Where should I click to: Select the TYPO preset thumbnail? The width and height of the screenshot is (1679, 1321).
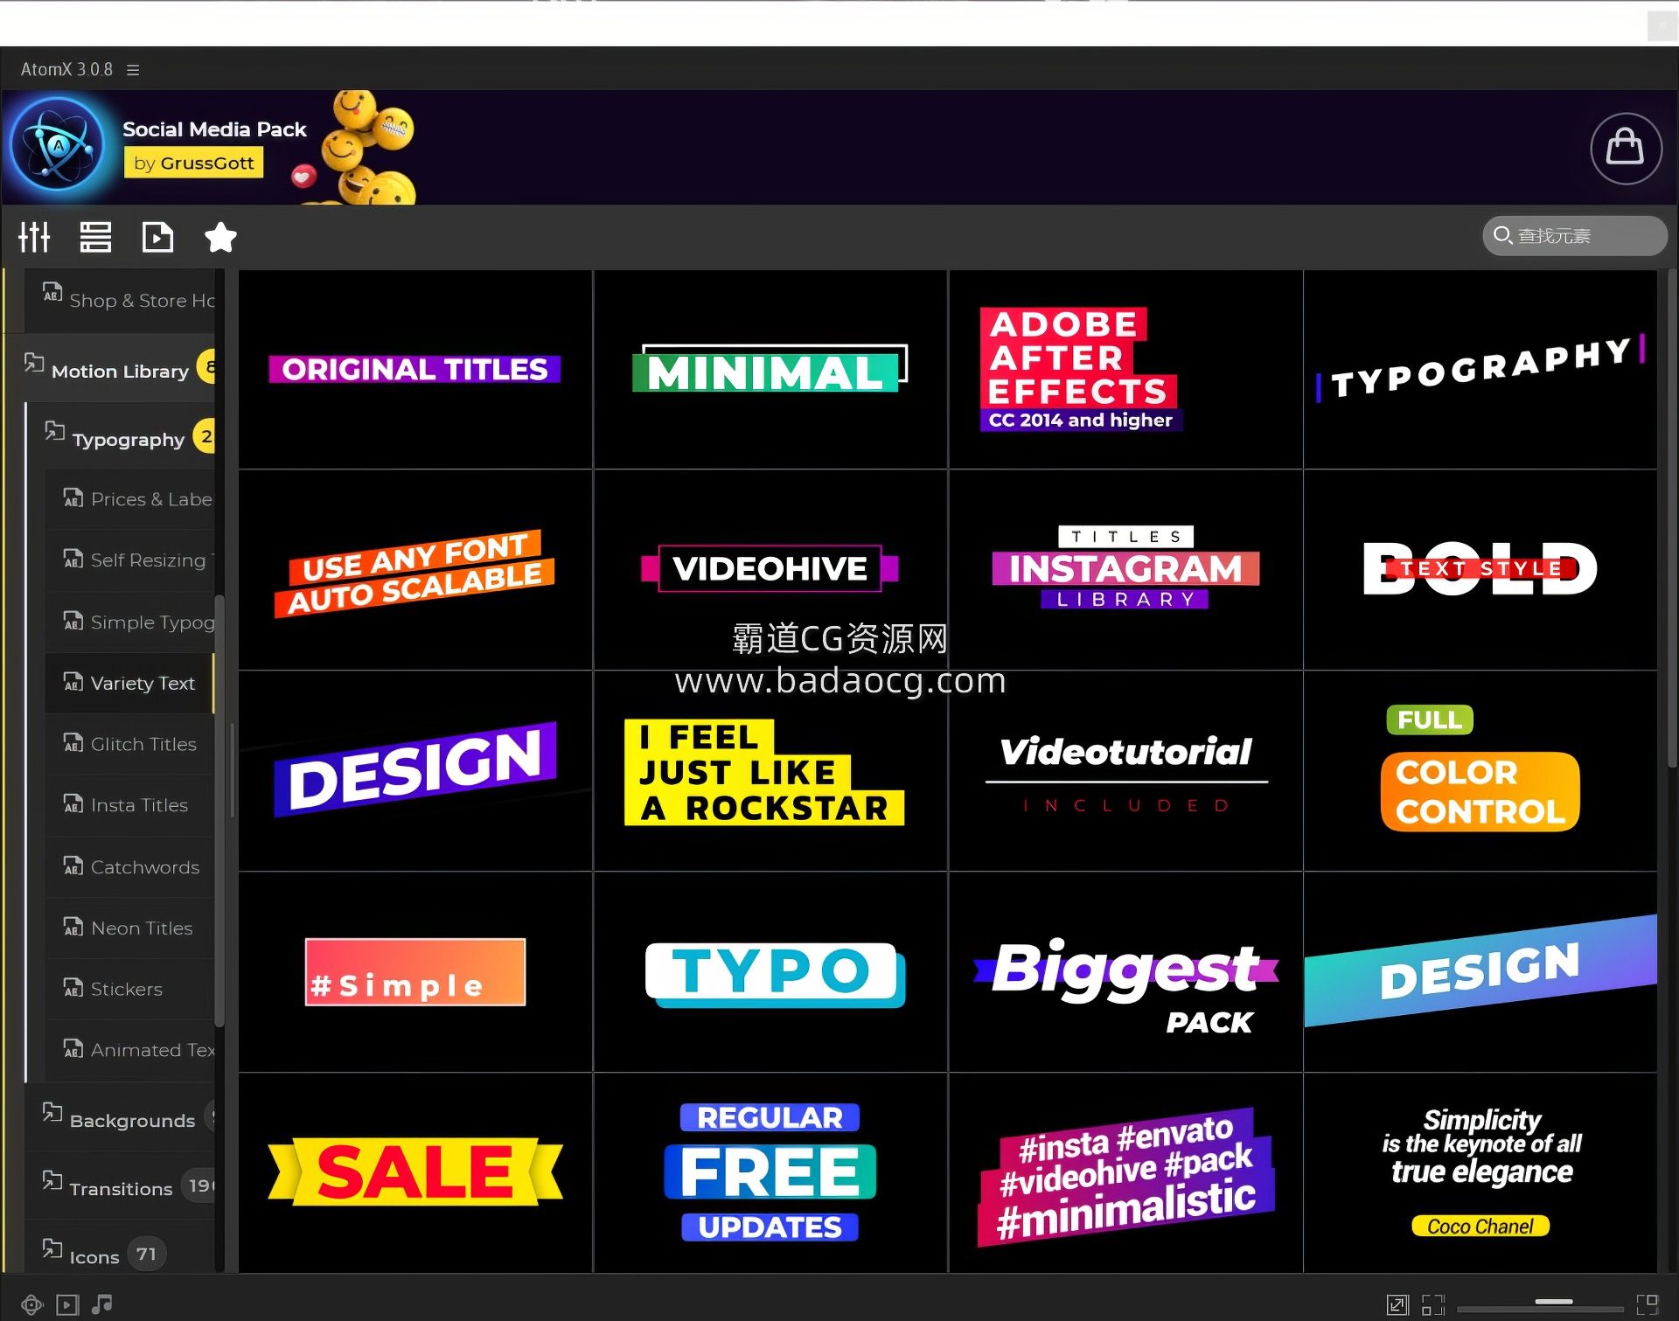770,972
